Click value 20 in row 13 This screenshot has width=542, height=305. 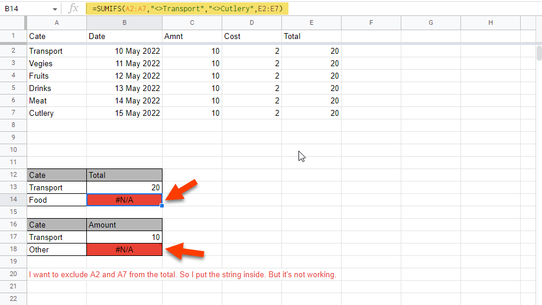[125, 187]
